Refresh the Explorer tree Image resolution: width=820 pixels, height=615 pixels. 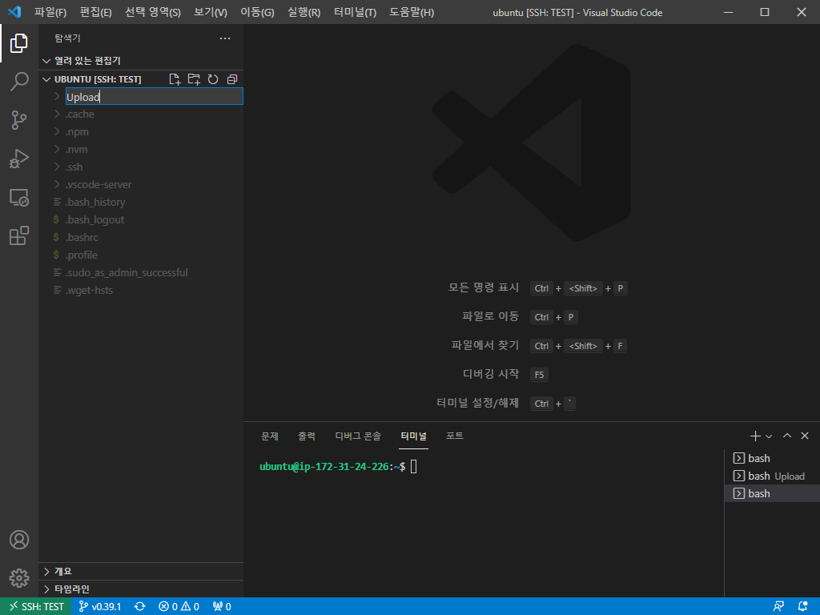[213, 79]
